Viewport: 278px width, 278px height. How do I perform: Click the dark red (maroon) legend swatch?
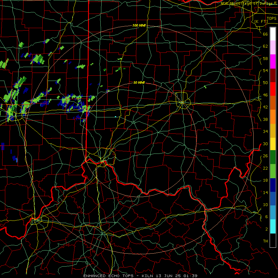pos(273,75)
